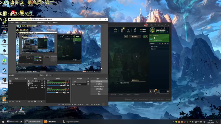Screen dimensions: 221x124
Task: Remove the selected scene with the minus icon under 场景
Action: [x=13, y=101]
